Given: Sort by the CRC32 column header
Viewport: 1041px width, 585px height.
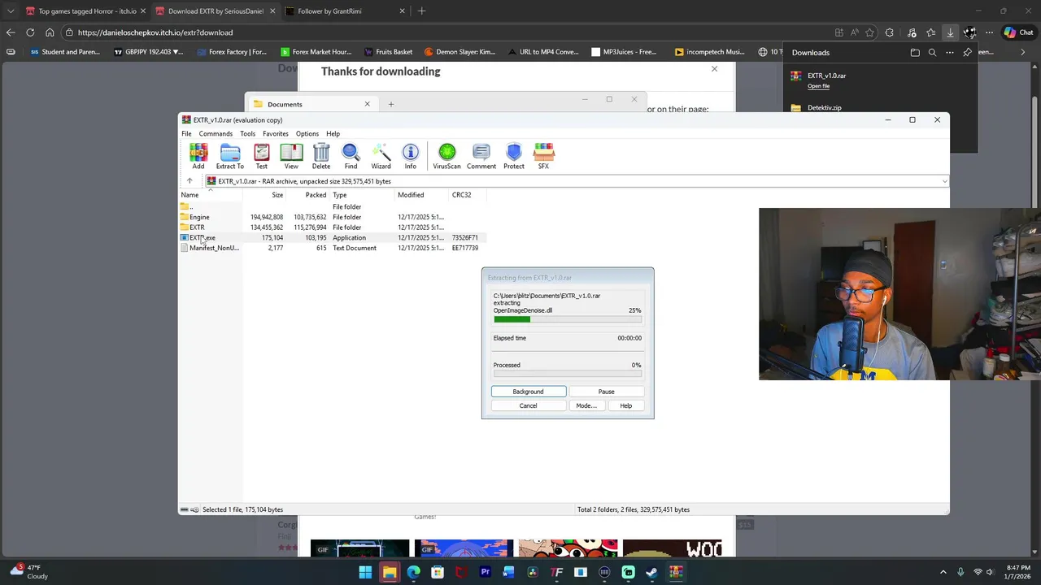Looking at the screenshot, I should [x=468, y=195].
